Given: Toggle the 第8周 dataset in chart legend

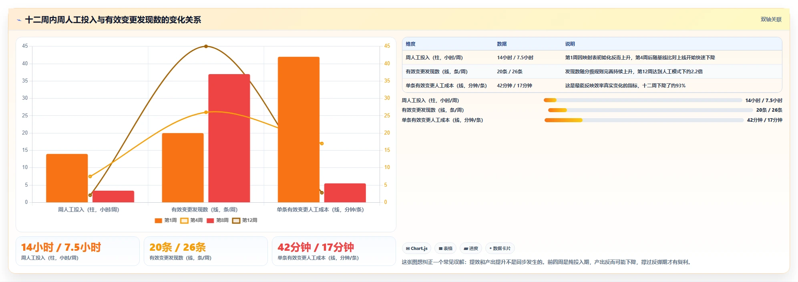Looking at the screenshot, I should (217, 220).
